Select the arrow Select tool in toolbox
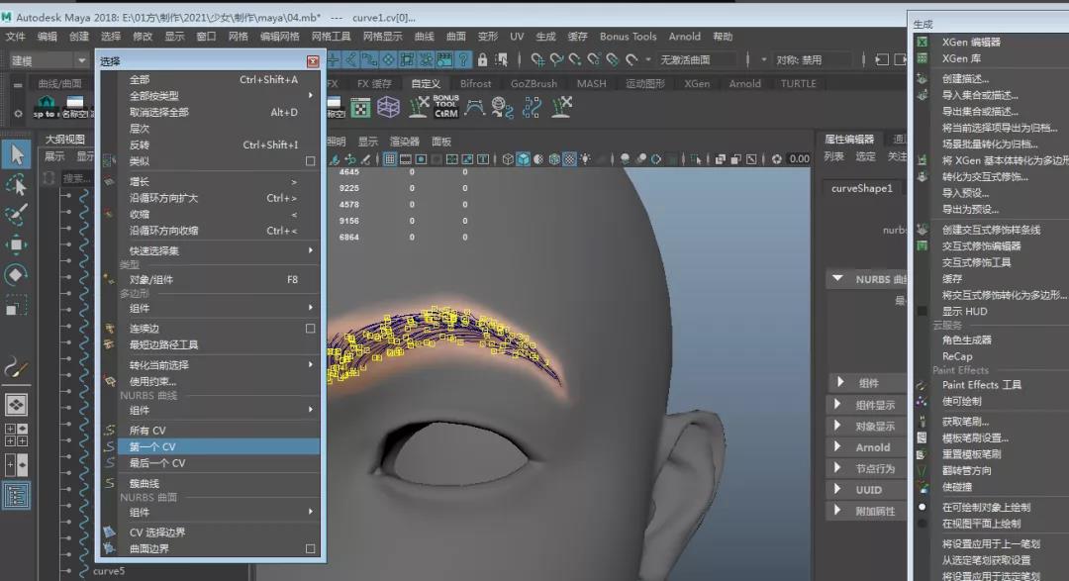Viewport: 1069px width, 581px height. point(17,154)
